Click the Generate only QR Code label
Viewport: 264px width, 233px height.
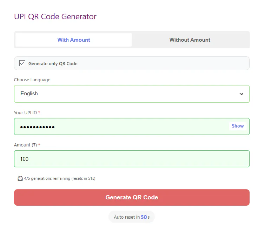(53, 63)
